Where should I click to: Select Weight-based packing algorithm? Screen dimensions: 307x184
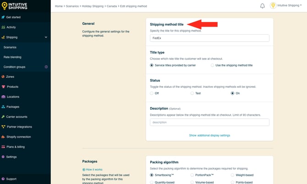232,175
